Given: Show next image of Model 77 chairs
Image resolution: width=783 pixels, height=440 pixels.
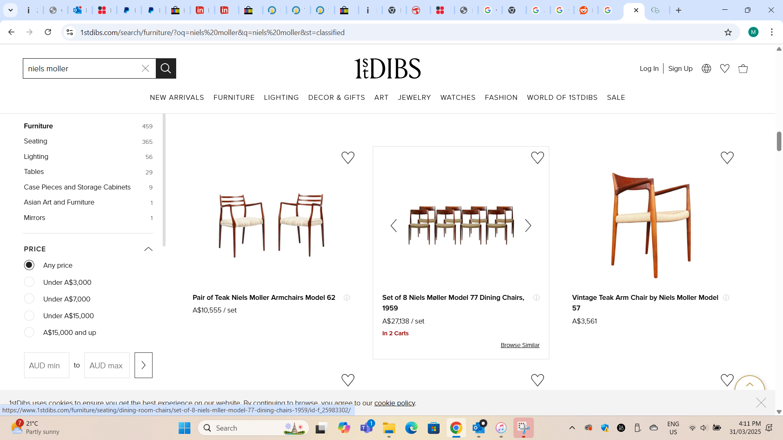Looking at the screenshot, I should coord(528,226).
